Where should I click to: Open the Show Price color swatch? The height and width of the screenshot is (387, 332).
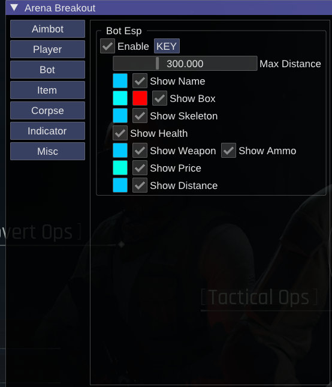pyautogui.click(x=120, y=168)
